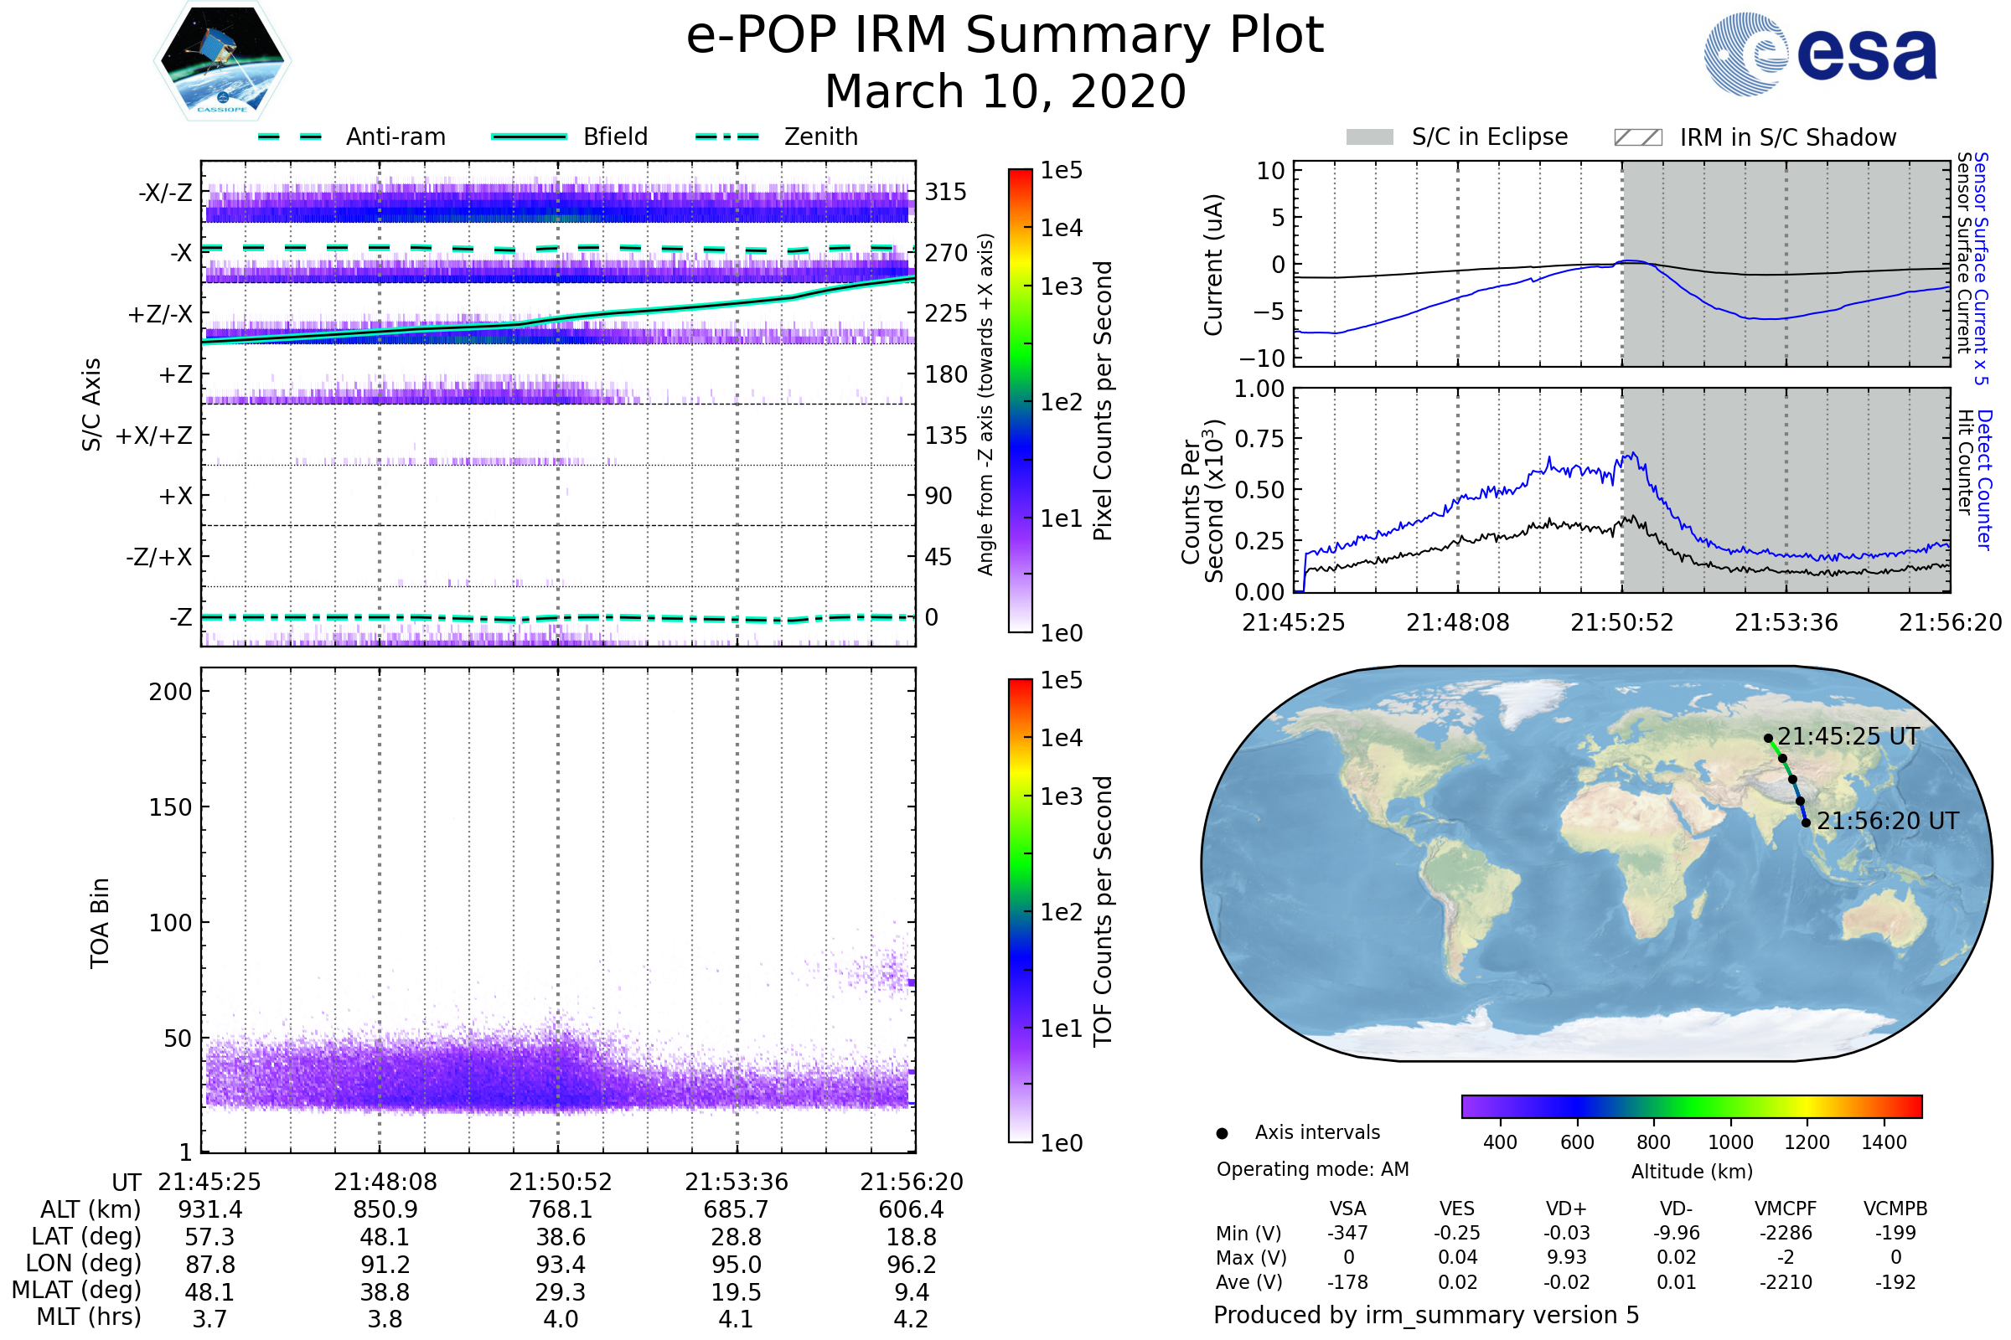Screen dimensions: 2011x1340
Task: Click the March 10, 2020 date heading
Action: click(x=1005, y=91)
